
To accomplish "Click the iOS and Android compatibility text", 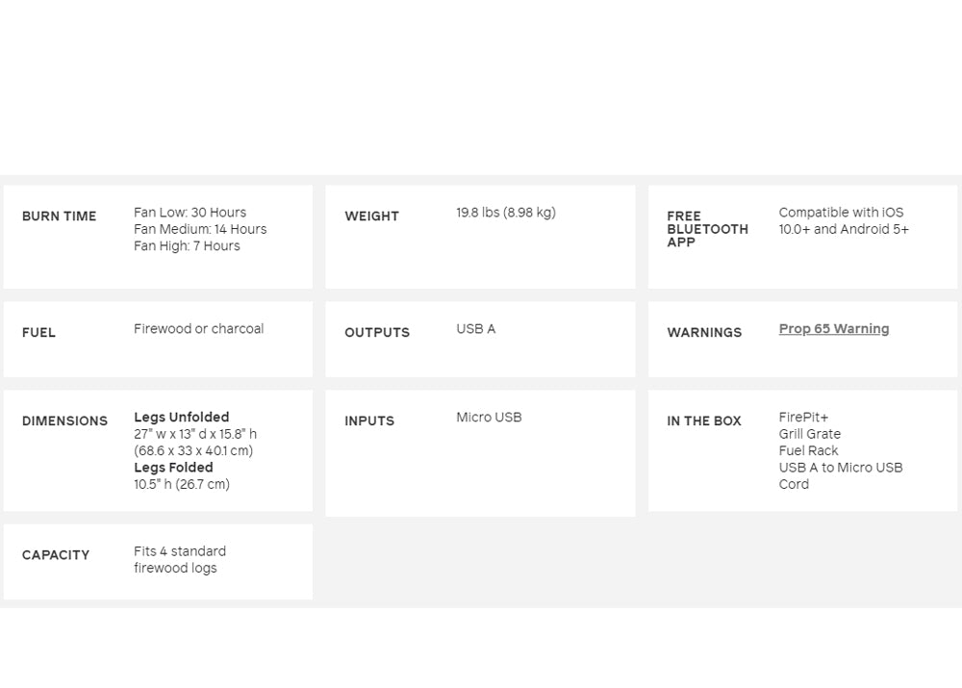I will [843, 221].
